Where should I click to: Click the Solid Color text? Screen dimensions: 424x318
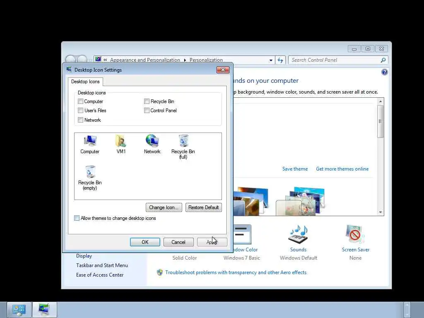click(184, 258)
